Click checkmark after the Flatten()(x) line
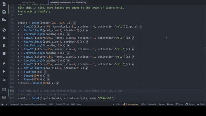The width and height of the screenshot is (206, 116). tap(45, 72)
